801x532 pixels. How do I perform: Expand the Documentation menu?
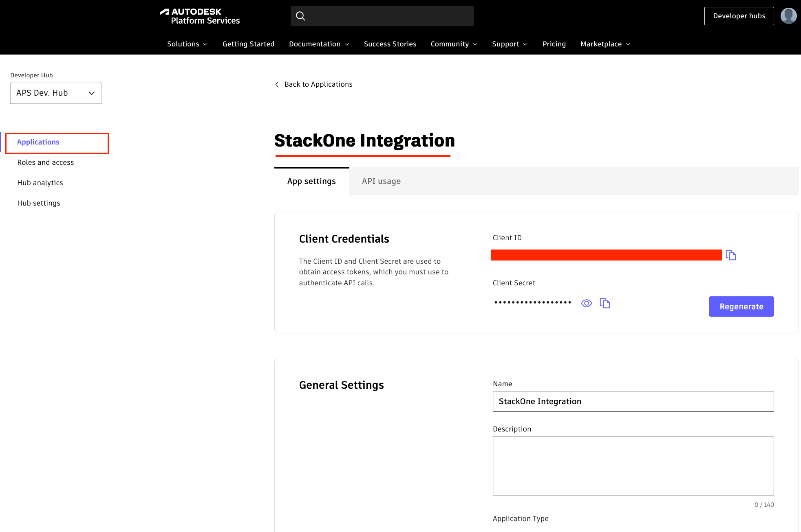[x=319, y=44]
